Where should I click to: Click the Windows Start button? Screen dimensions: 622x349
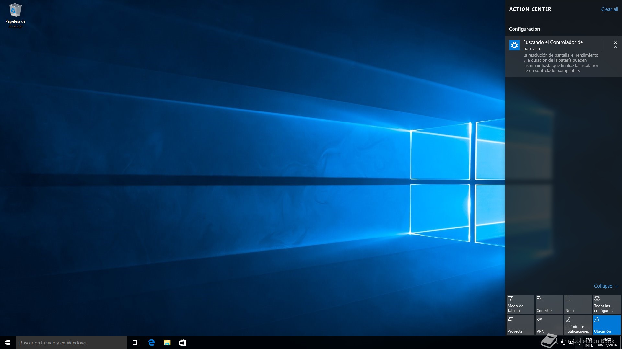pos(8,343)
